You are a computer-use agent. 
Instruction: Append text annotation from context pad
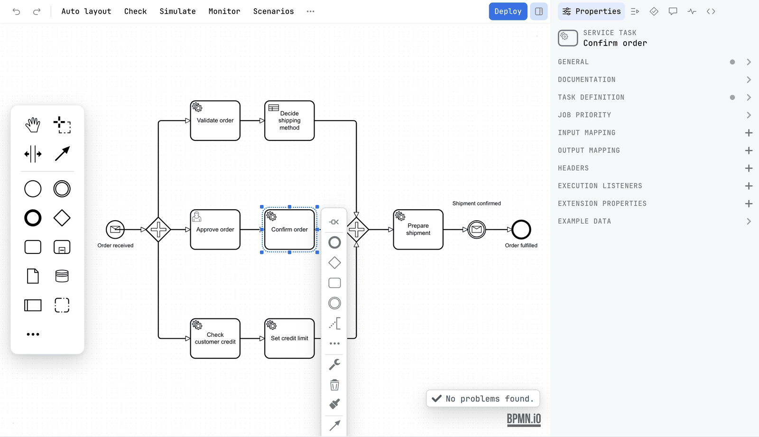click(x=334, y=324)
